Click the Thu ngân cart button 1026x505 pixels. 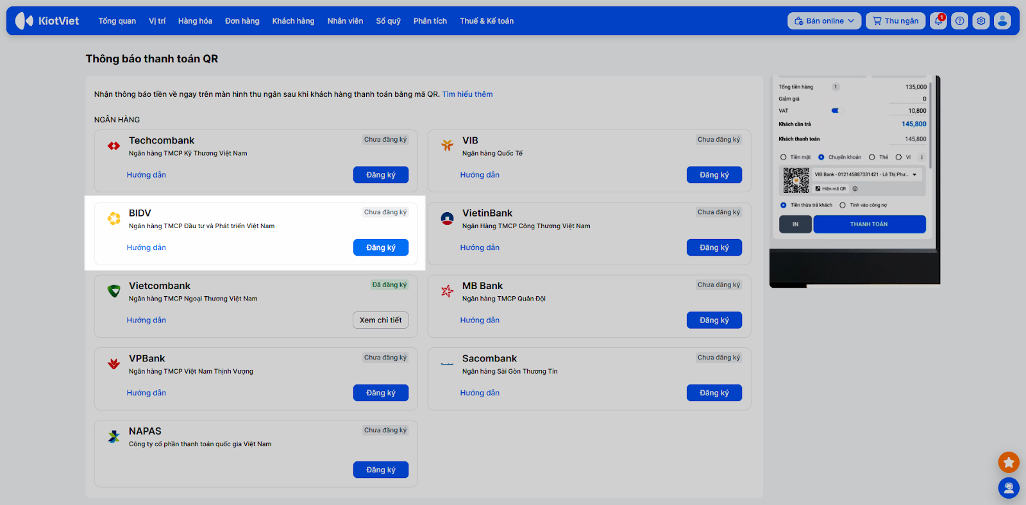point(895,21)
